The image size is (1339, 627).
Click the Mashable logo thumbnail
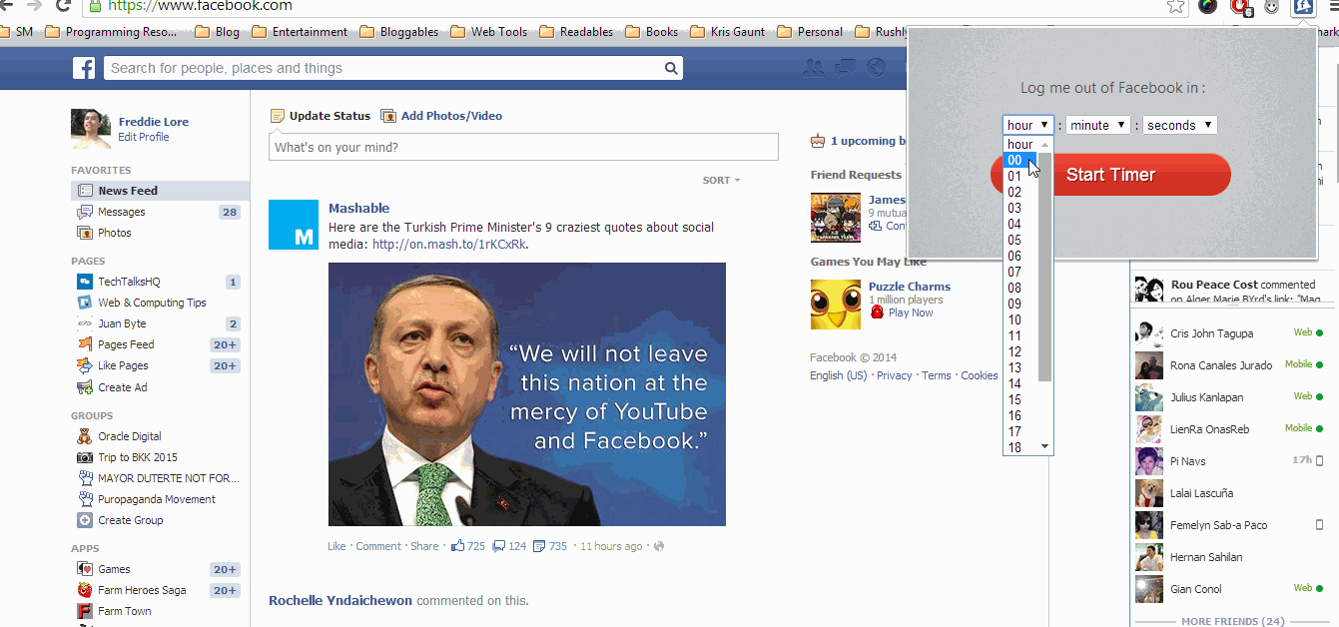pyautogui.click(x=294, y=225)
